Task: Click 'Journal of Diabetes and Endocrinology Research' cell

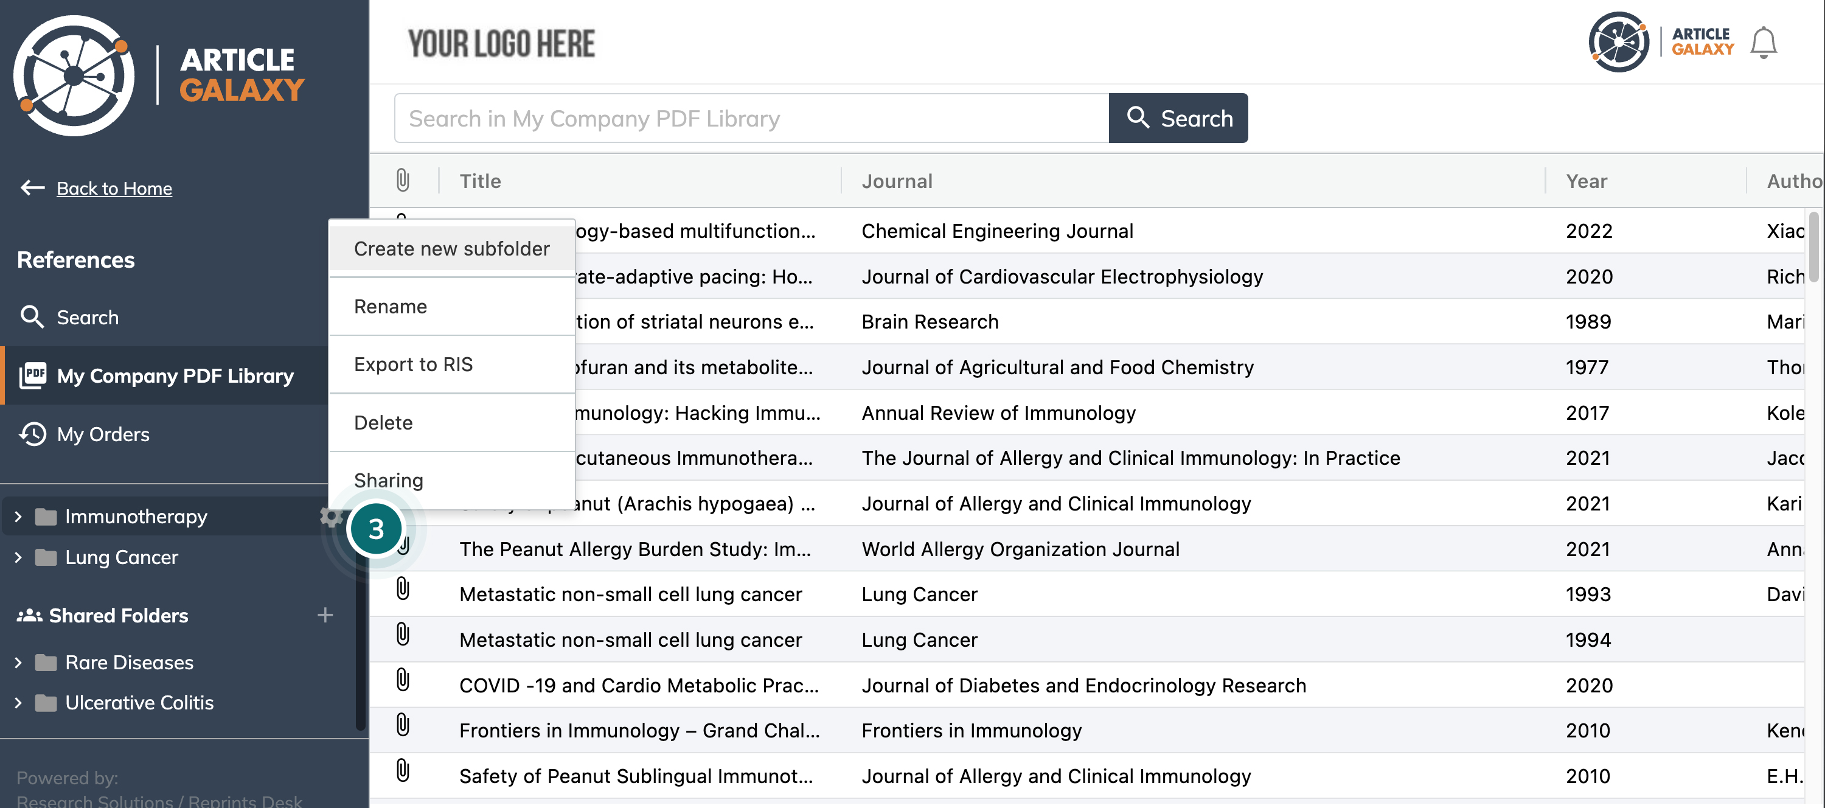Action: click(1084, 685)
